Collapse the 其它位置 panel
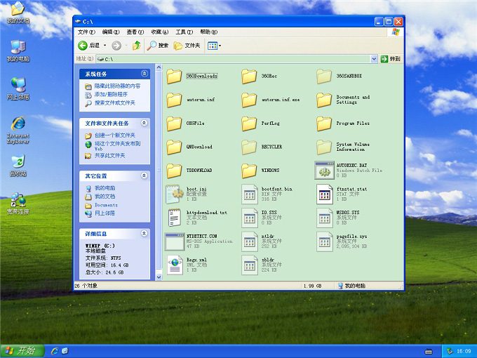477x358 pixels. click(145, 175)
